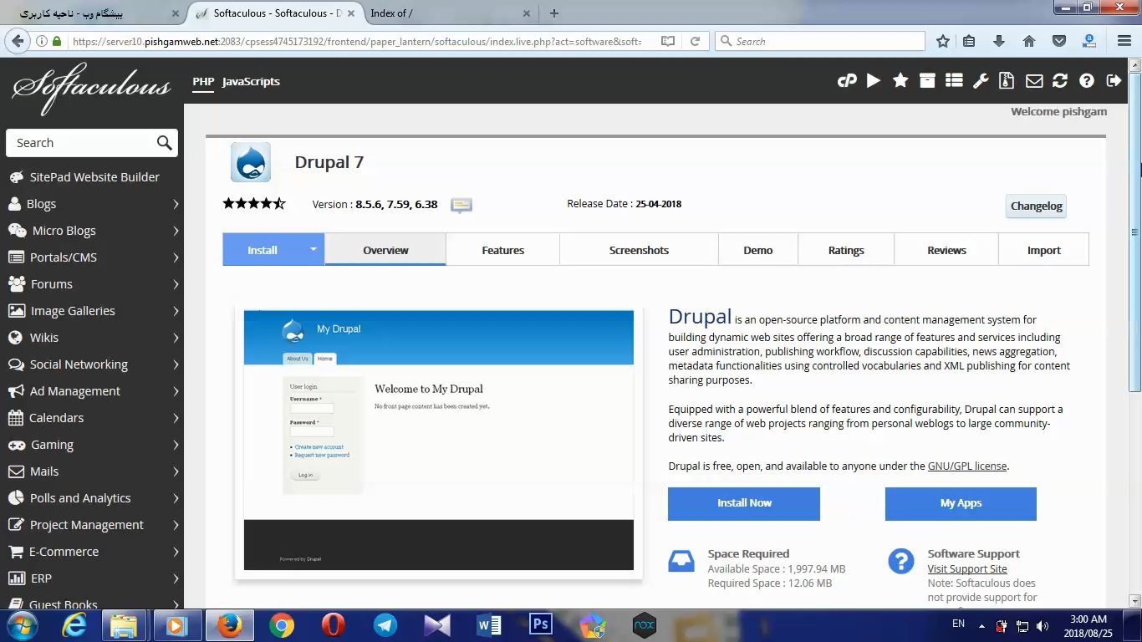Click the sidebar search magnifier icon

[x=165, y=143]
